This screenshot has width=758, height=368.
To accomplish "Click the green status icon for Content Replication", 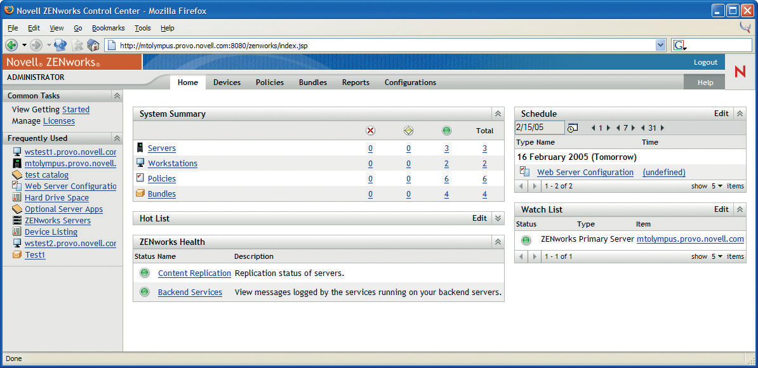I will pos(144,273).
